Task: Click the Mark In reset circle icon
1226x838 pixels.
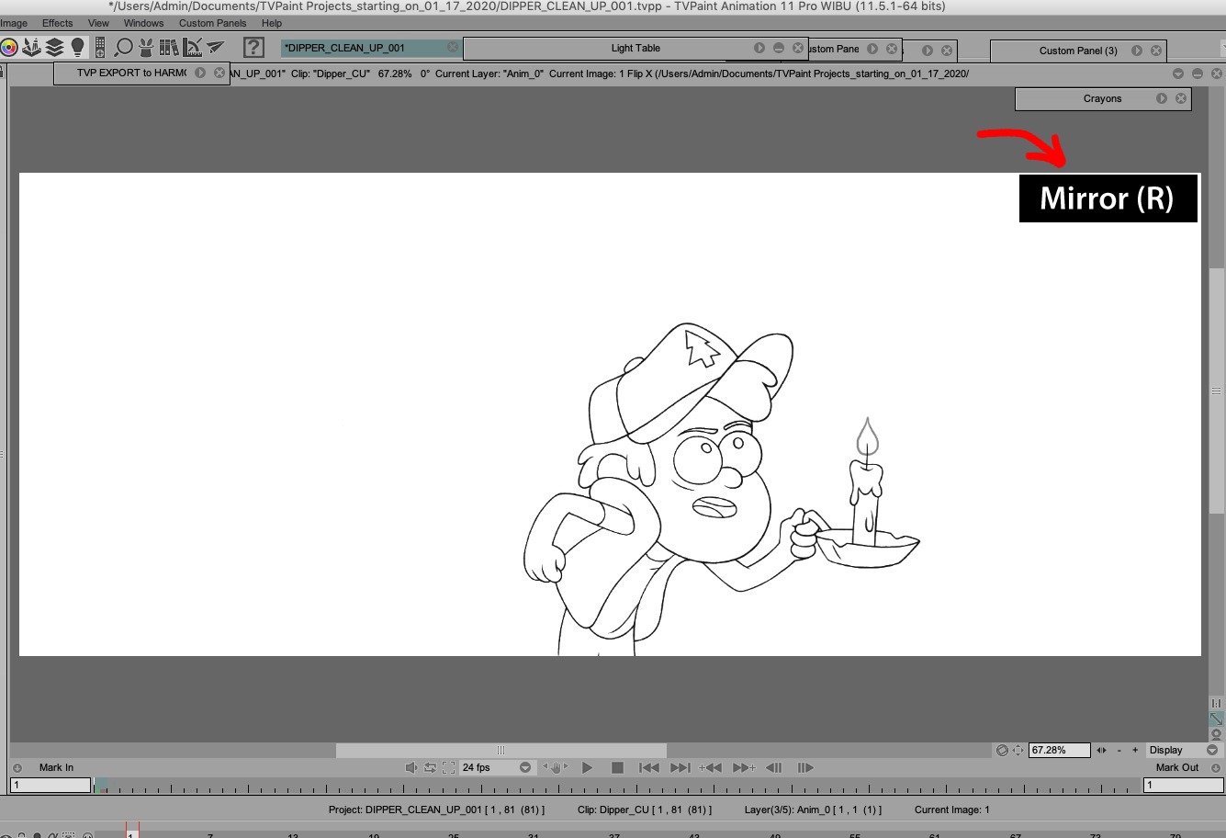Action: [17, 768]
